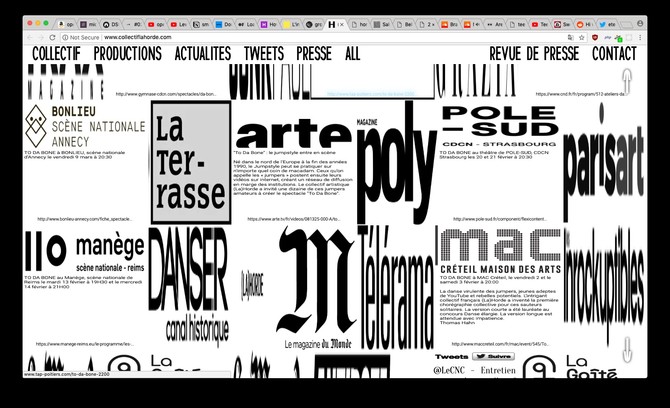Switch to the Notion 'sm' tab
Viewport: 670px width, 408px height.
coord(202,25)
